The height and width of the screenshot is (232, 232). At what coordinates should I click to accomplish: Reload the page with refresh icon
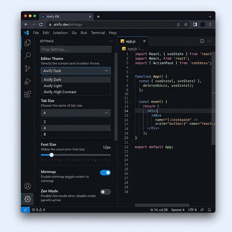tap(41, 25)
